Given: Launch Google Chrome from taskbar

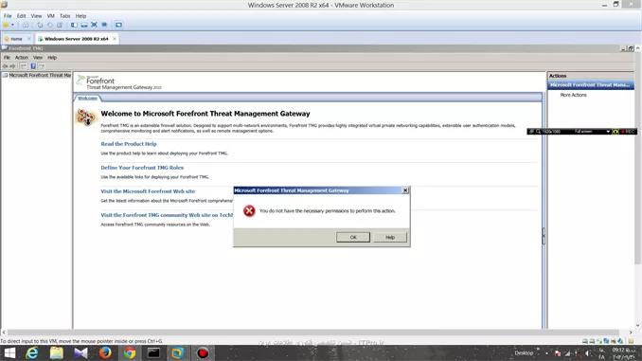Looking at the screenshot, I should click(130, 353).
